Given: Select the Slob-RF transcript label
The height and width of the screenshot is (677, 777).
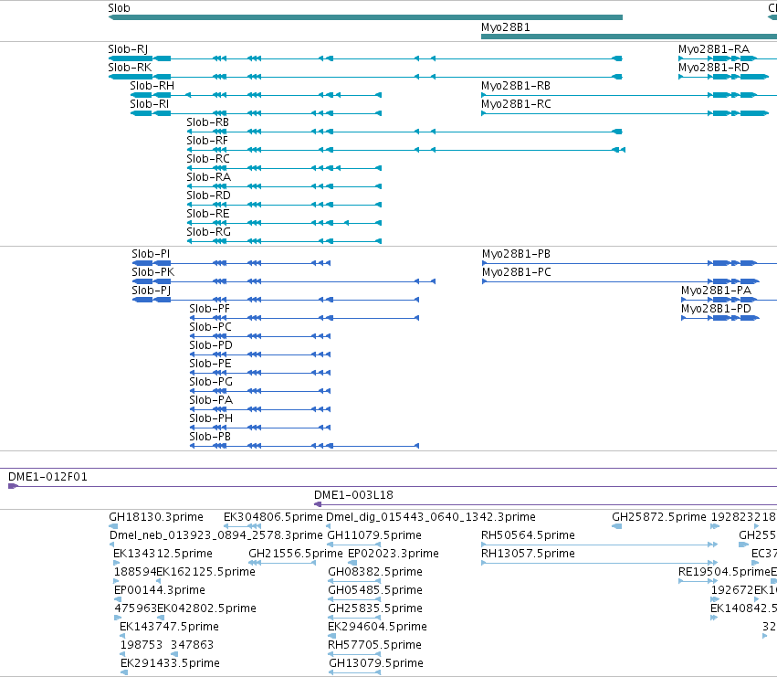Looking at the screenshot, I should (207, 141).
